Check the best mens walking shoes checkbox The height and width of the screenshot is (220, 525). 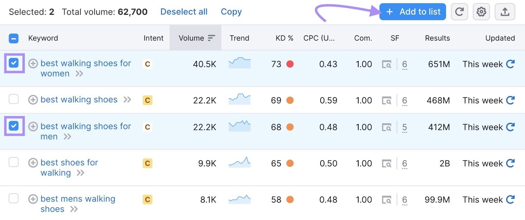point(13,198)
